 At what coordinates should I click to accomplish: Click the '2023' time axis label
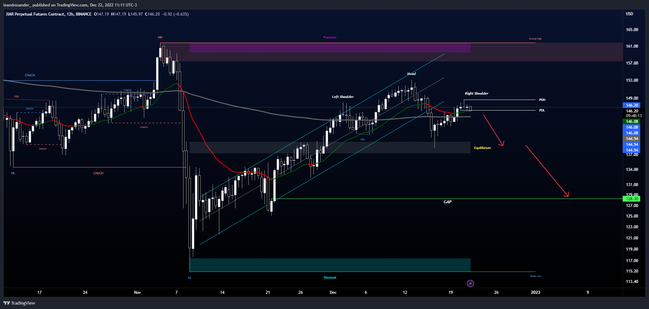tap(535, 292)
